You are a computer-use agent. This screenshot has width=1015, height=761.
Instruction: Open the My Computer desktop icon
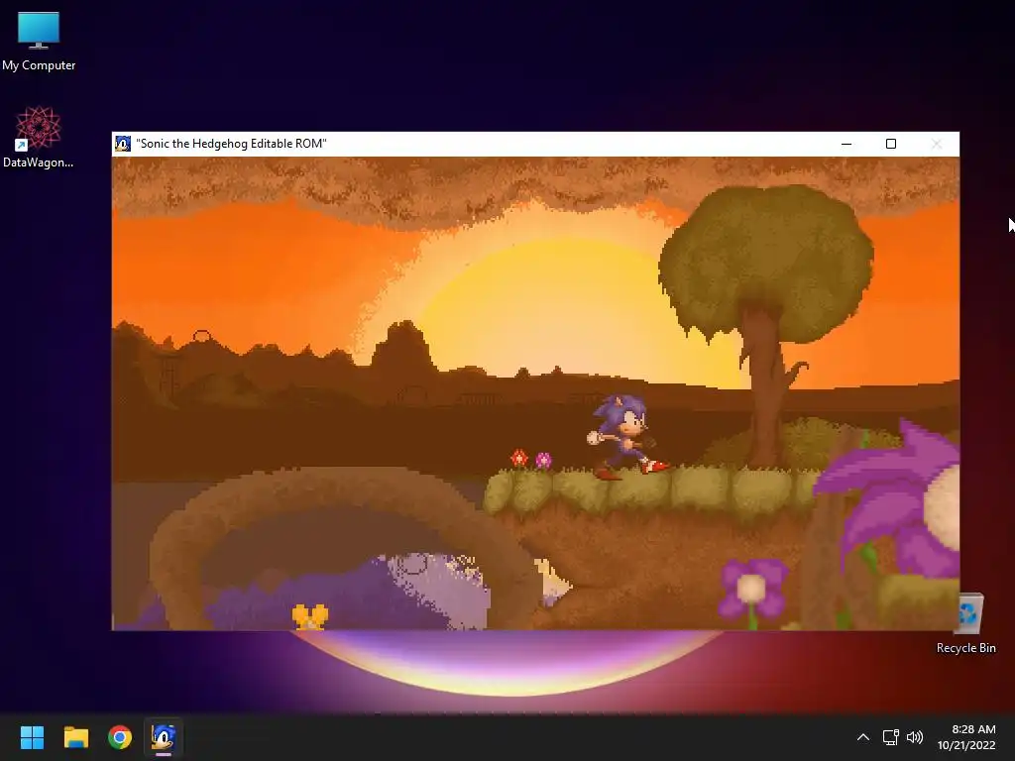(x=39, y=41)
